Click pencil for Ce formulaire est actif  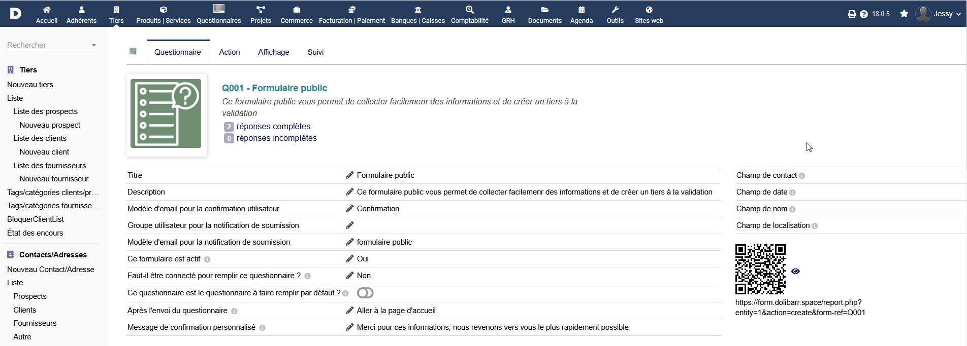tap(350, 259)
